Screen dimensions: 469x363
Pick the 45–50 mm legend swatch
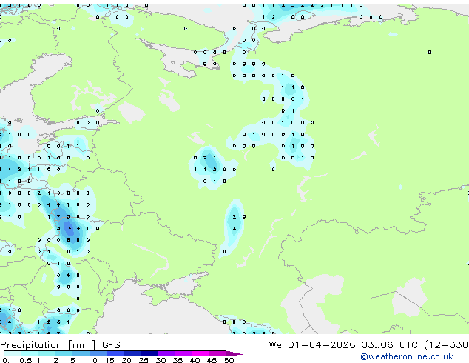217,353
